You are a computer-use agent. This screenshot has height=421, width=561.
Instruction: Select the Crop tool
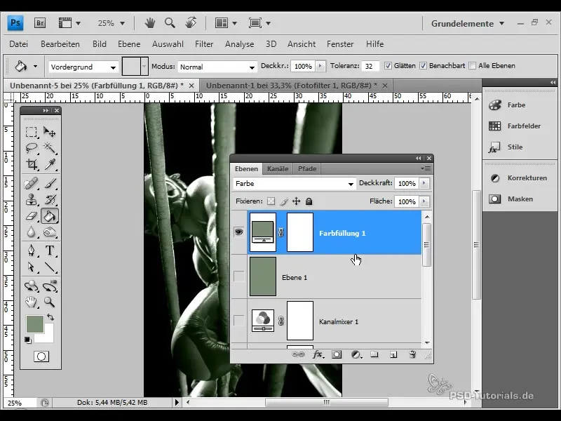[32, 164]
